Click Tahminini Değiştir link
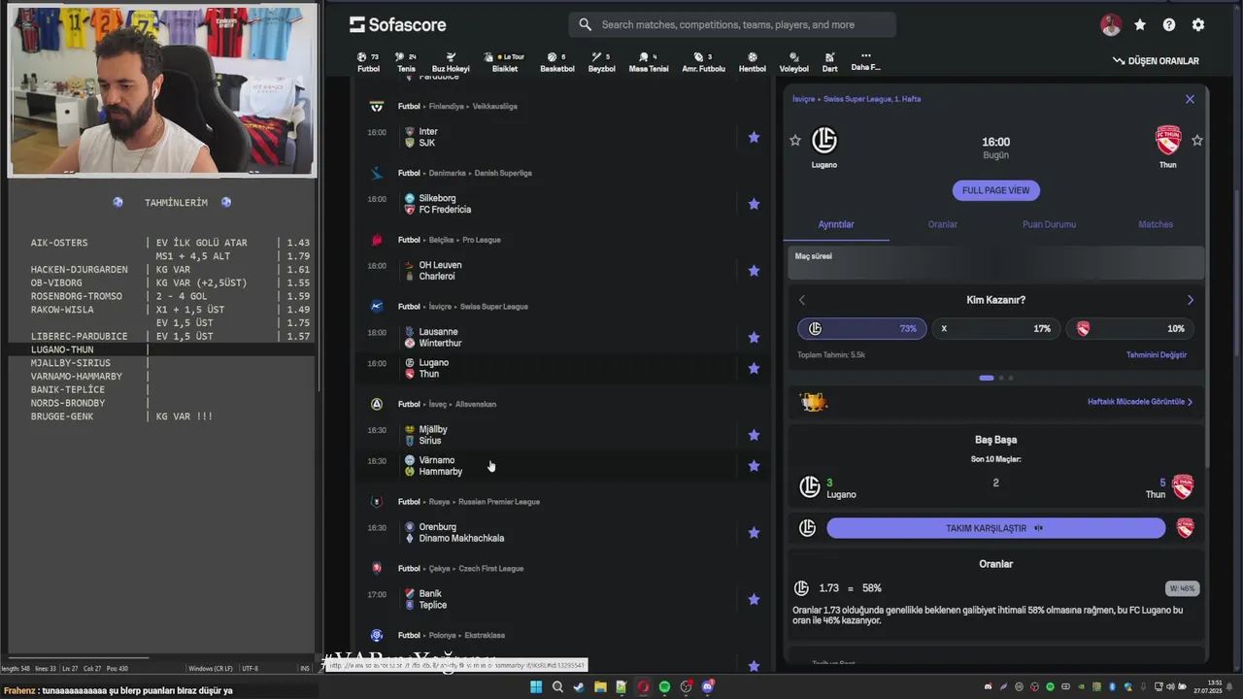Image resolution: width=1243 pixels, height=699 pixels. (1157, 355)
